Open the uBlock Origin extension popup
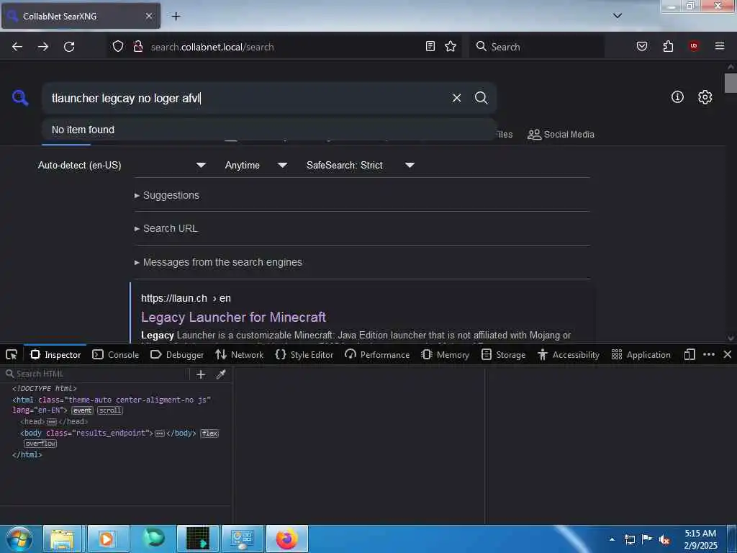737x553 pixels. pyautogui.click(x=694, y=46)
